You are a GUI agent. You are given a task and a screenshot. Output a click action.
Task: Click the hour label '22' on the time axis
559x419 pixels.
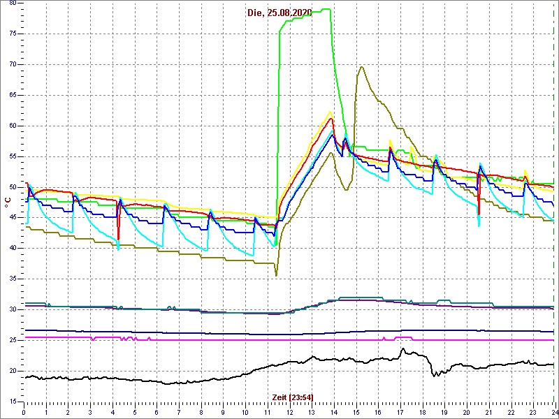coord(510,411)
